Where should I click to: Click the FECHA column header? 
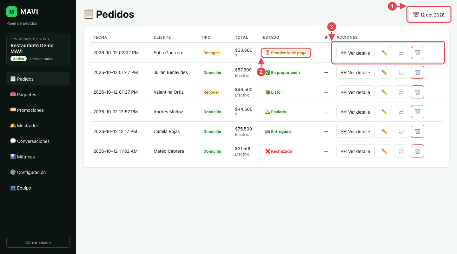[x=100, y=37]
